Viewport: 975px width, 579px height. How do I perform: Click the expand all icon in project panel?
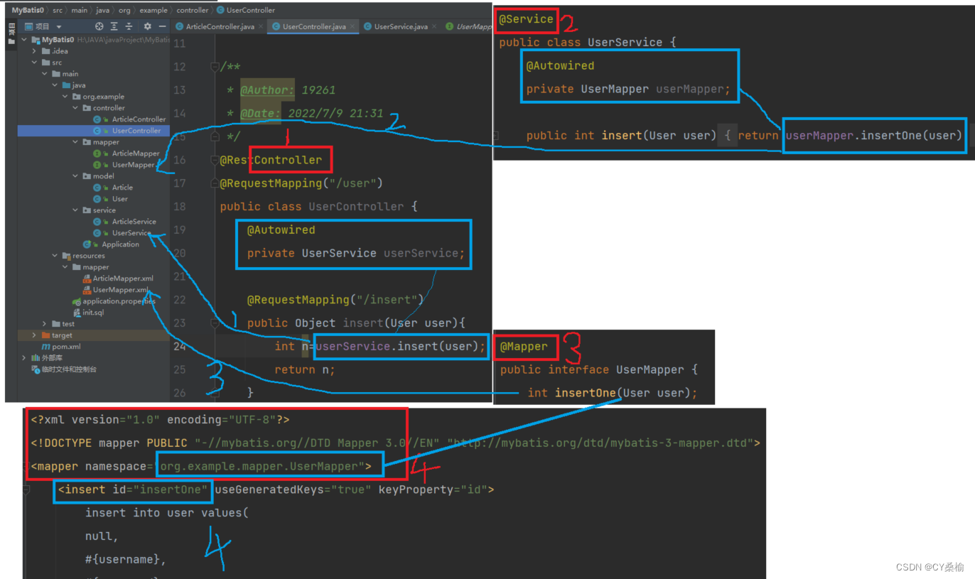pos(114,26)
